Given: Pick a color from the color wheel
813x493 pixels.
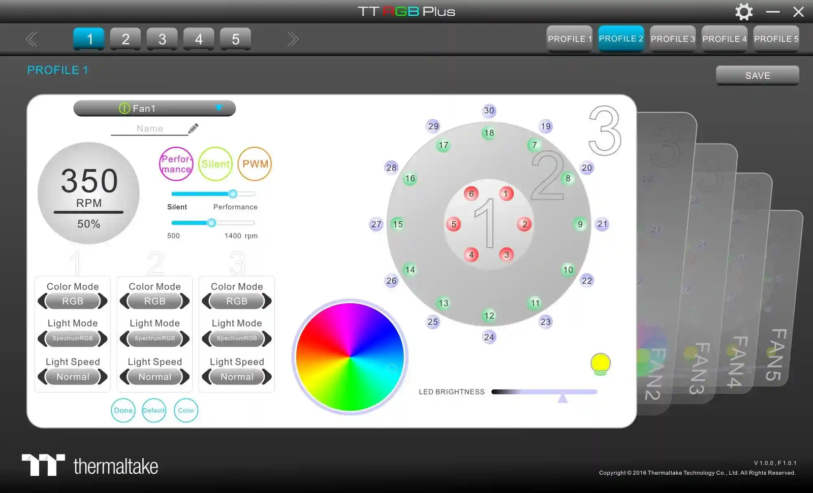Looking at the screenshot, I should (x=350, y=356).
